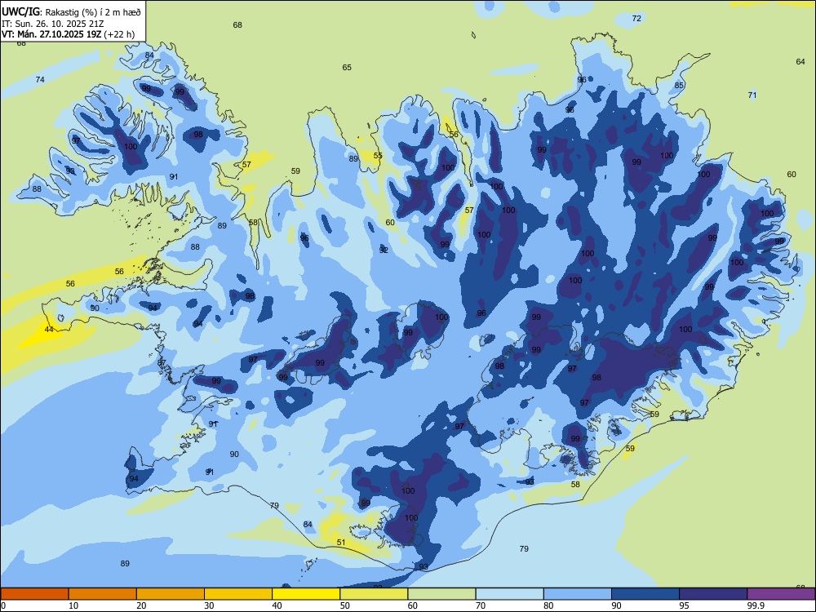This screenshot has height=612, width=816.
Task: Click the 90–95 dark blue legend swatch
Action: click(645, 594)
